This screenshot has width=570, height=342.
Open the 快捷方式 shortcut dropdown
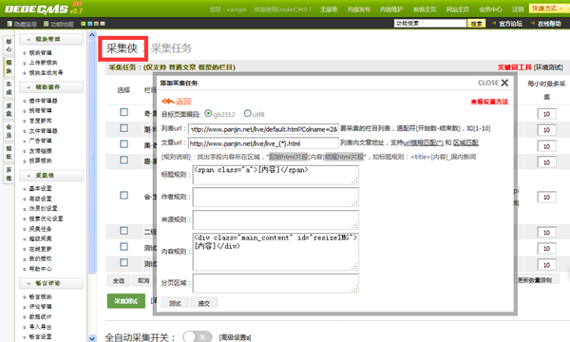547,8
